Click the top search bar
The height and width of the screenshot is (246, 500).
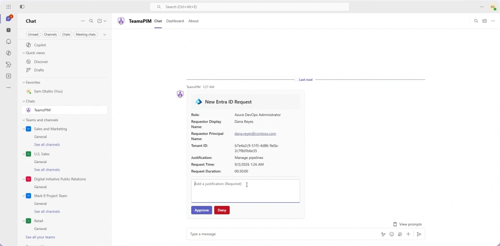[x=249, y=7]
